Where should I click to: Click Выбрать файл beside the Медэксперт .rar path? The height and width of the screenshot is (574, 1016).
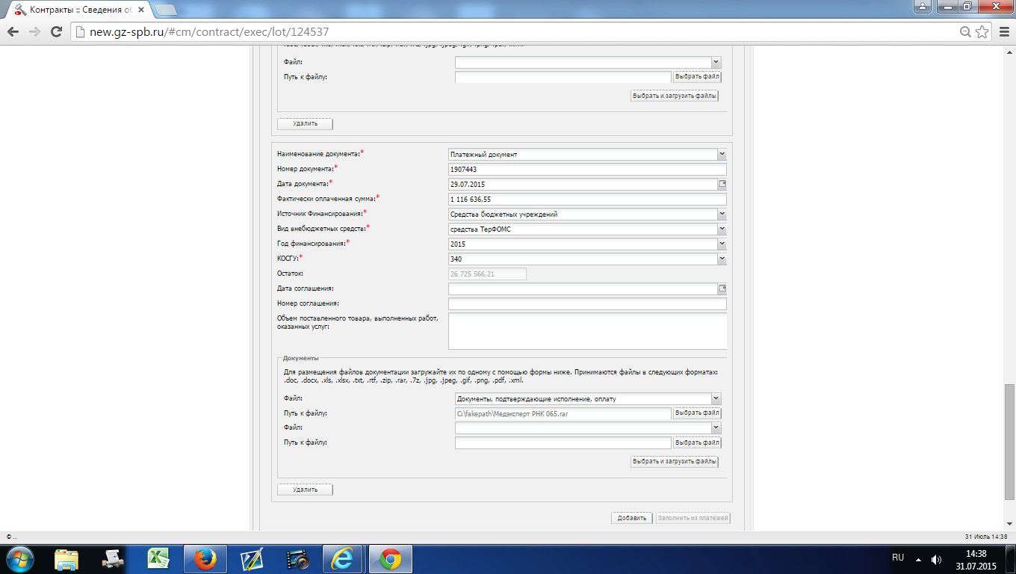[x=697, y=413]
